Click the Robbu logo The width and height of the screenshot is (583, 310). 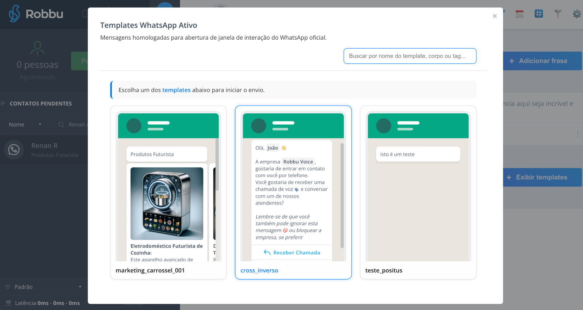click(x=36, y=14)
